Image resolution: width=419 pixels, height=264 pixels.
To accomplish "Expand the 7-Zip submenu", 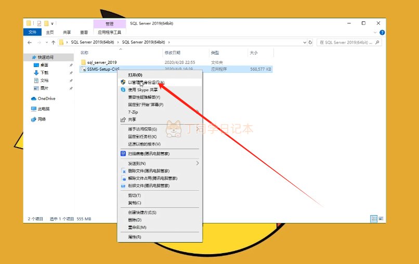I will [198, 112].
